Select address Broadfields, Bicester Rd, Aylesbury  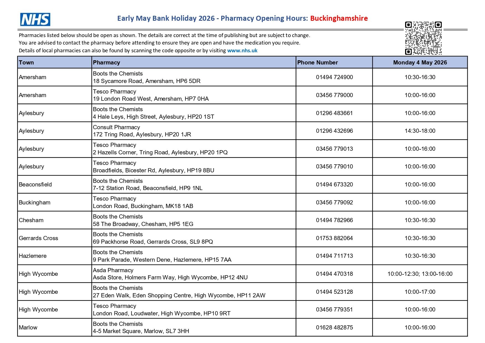153,170
